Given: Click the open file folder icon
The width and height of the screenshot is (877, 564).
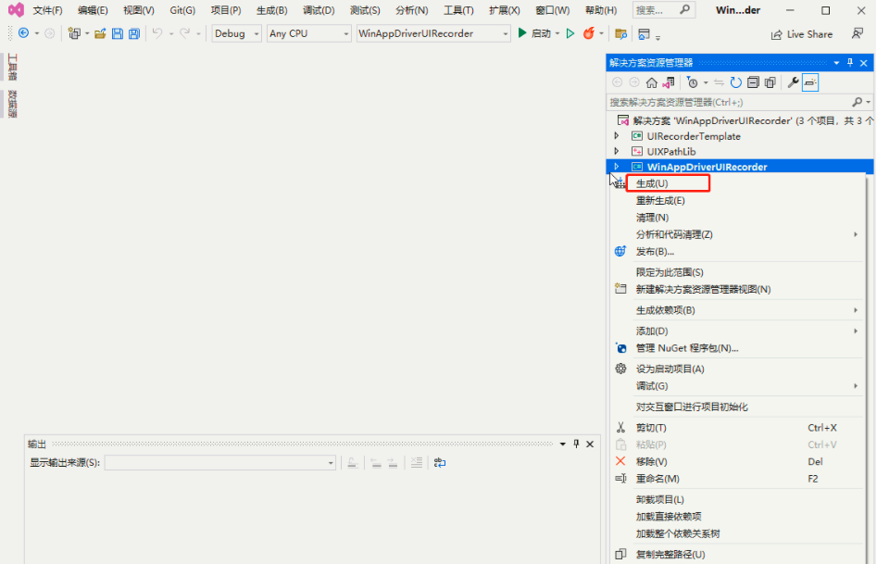Looking at the screenshot, I should tap(100, 33).
